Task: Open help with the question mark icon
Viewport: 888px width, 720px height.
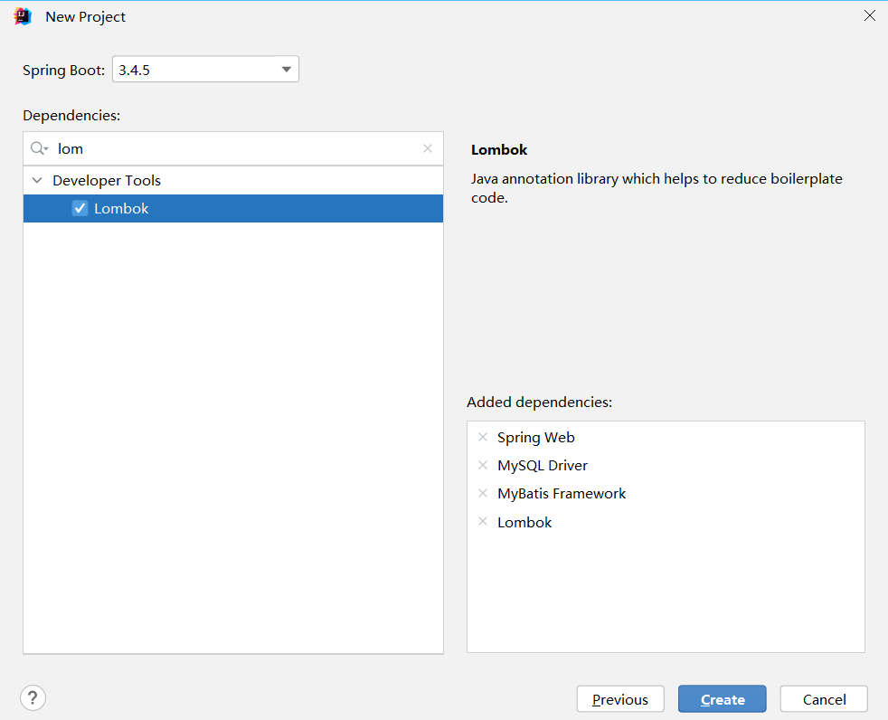Action: (x=33, y=698)
